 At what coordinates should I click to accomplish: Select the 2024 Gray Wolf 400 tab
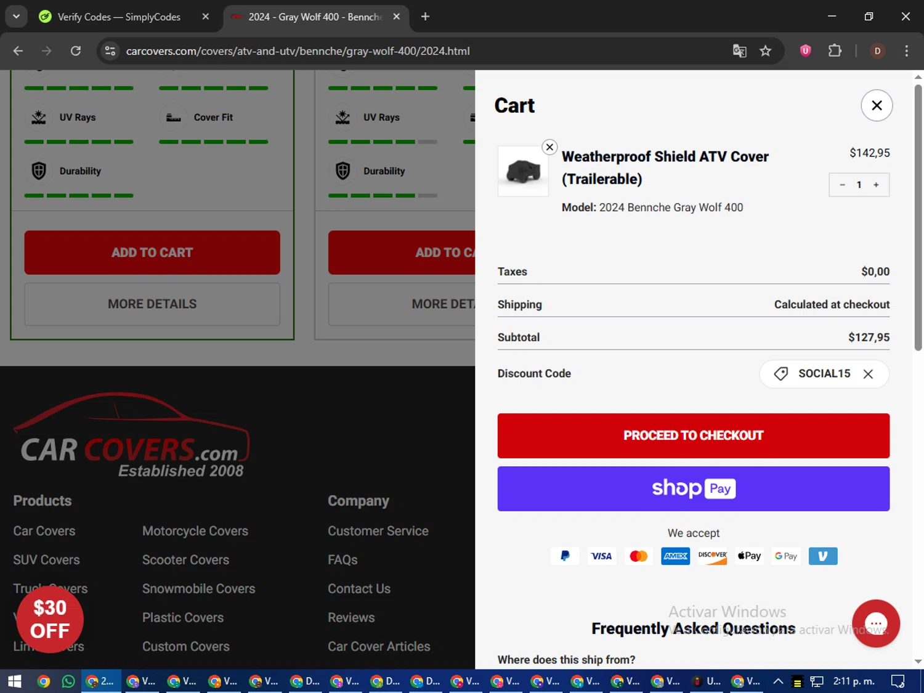(314, 17)
